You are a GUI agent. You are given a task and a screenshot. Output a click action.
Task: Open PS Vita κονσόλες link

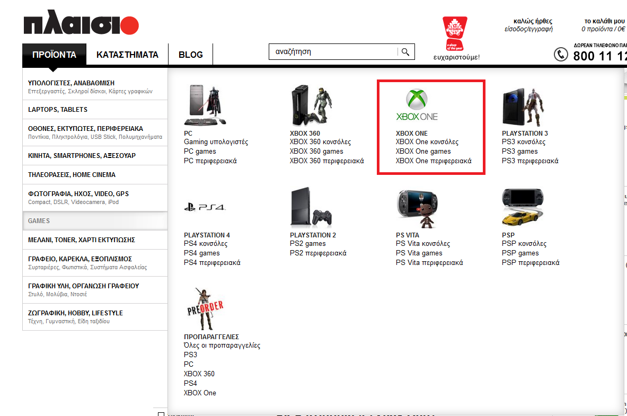pos(423,244)
